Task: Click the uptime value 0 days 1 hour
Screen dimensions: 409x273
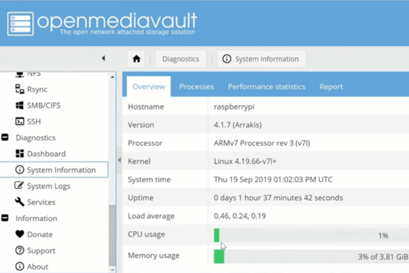Action: tap(278, 198)
